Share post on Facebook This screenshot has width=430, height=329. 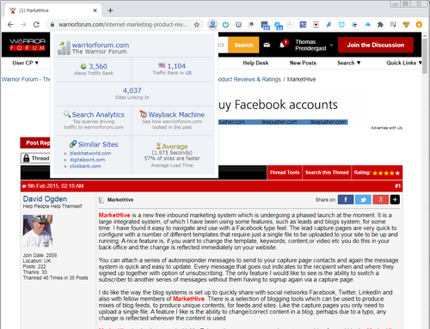pyautogui.click(x=346, y=199)
